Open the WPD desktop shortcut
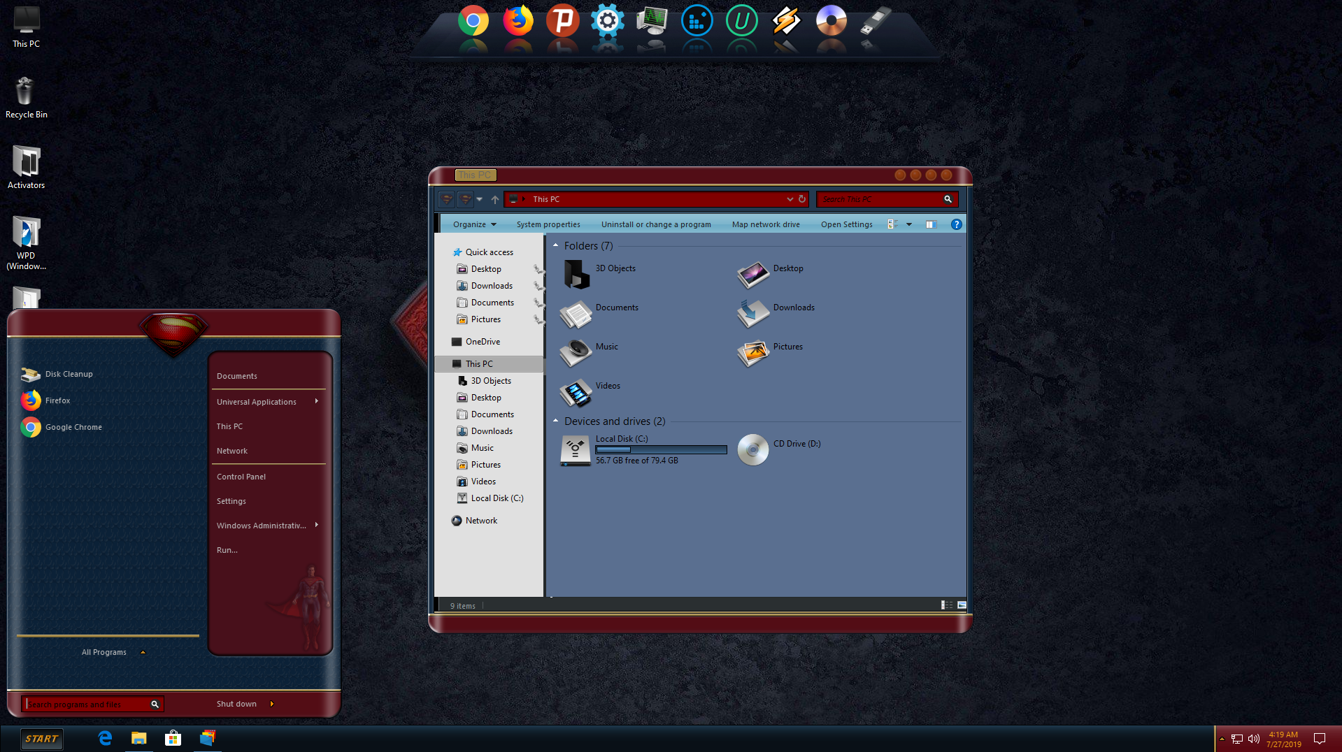This screenshot has width=1342, height=752. coord(27,243)
